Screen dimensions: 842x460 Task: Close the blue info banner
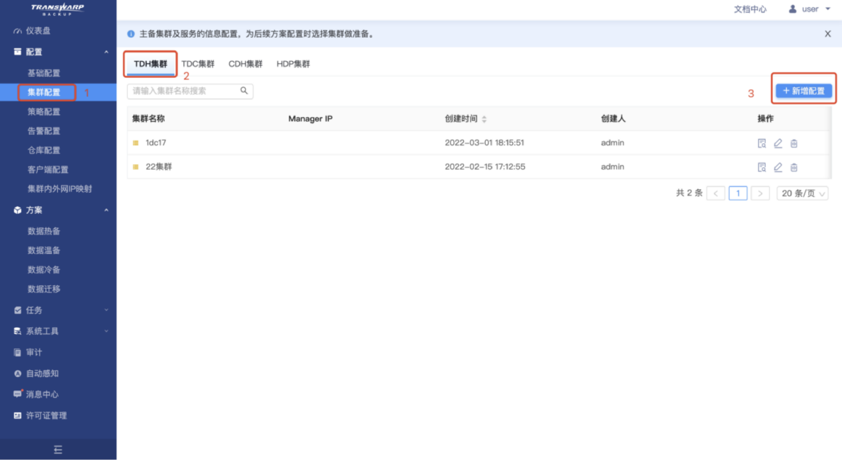(x=827, y=34)
